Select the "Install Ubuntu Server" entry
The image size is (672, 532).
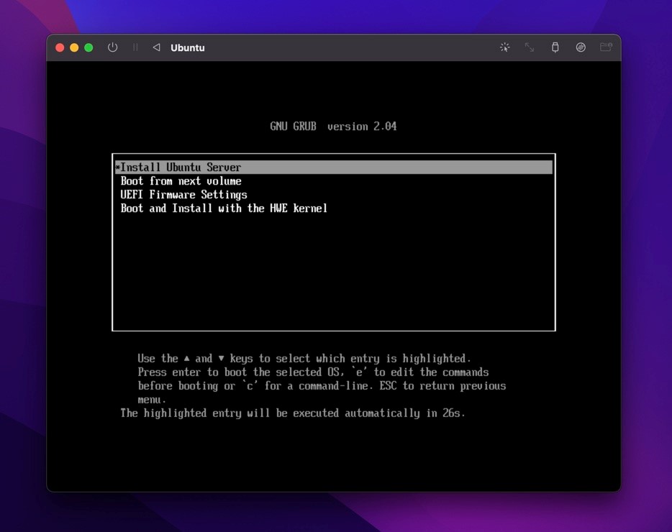pos(334,167)
